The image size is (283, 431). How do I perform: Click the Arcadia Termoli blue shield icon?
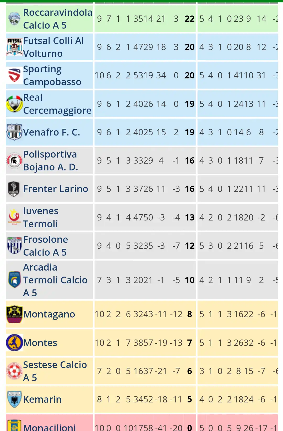point(14,280)
